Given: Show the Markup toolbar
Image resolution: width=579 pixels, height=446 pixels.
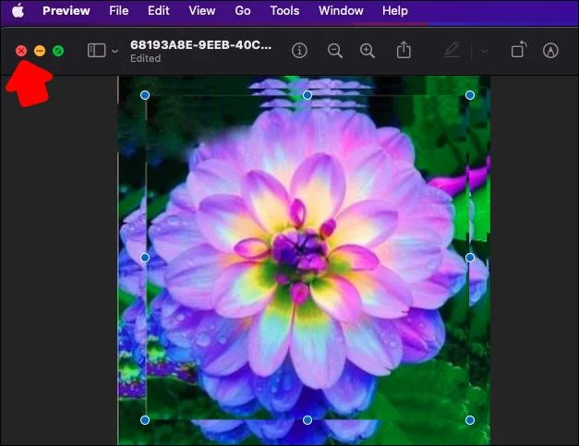Looking at the screenshot, I should pyautogui.click(x=551, y=51).
